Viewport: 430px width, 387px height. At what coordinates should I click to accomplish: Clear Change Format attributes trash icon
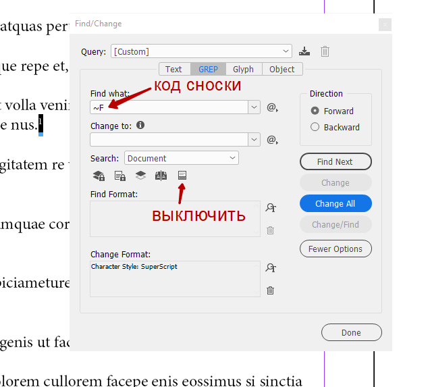coord(270,290)
